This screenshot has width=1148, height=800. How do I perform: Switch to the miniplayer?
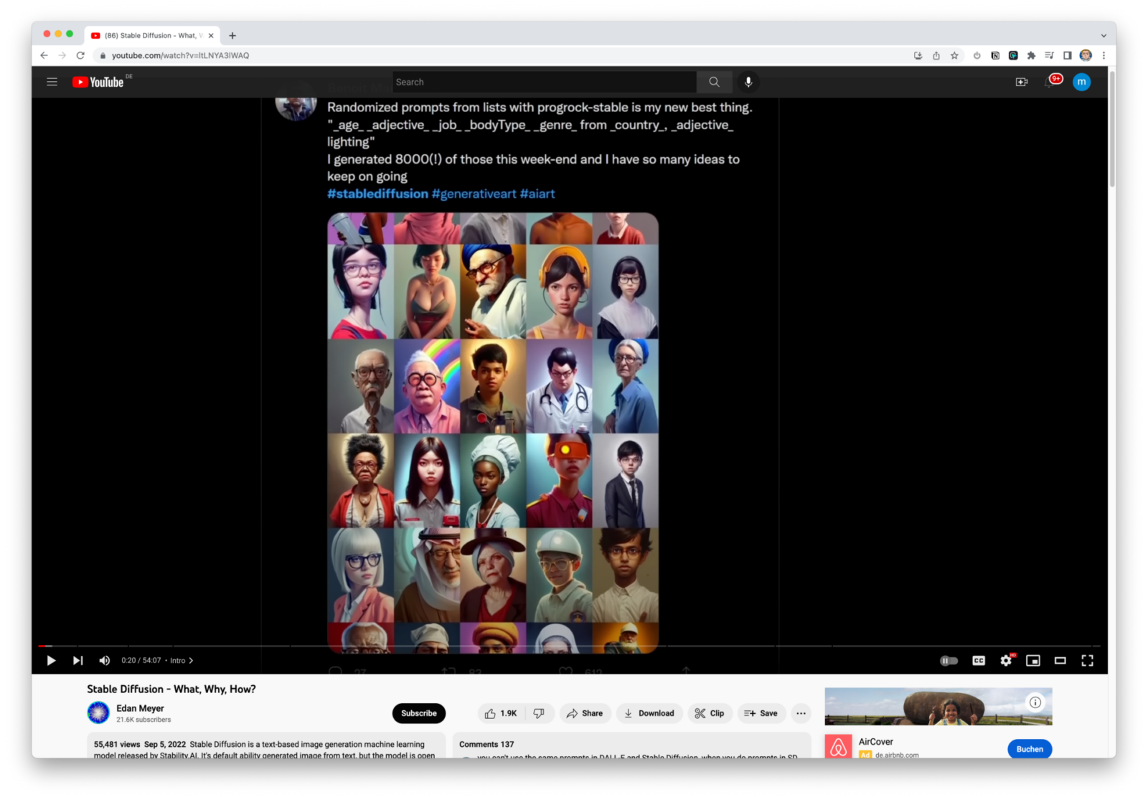(x=1033, y=661)
